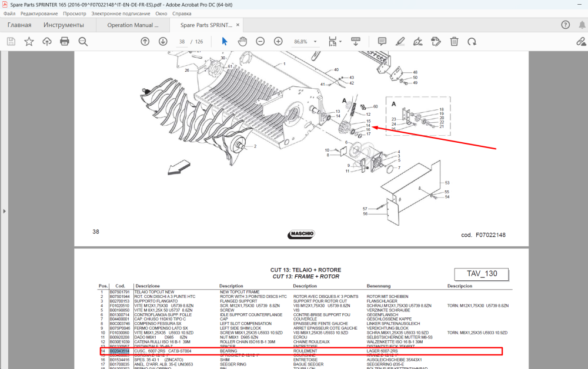Screen dimensions: 588x369
Task: Click the Save file icon
Action: click(x=11, y=42)
